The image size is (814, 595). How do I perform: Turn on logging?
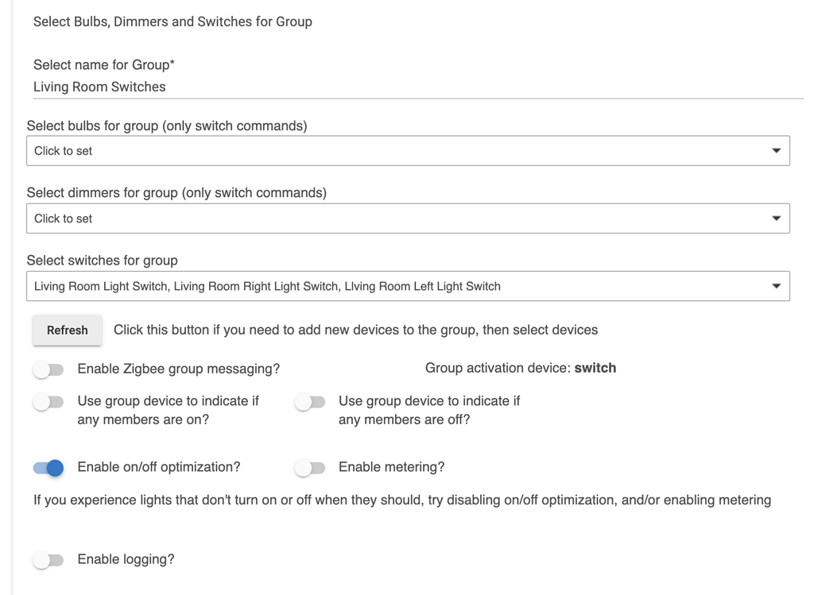click(48, 559)
